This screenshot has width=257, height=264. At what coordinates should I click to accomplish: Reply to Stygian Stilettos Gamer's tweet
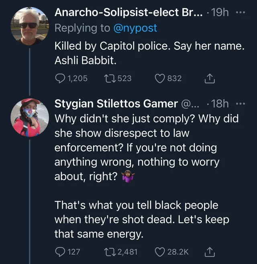click(60, 252)
